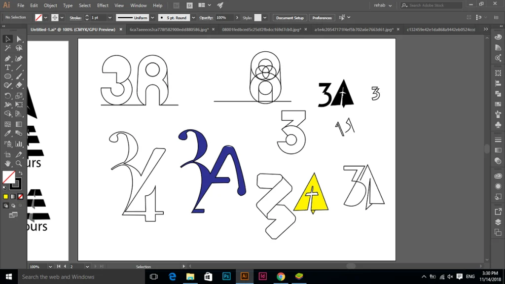Click the Style swatch in control bar
Viewport: 505px width, 284px height.
click(257, 18)
